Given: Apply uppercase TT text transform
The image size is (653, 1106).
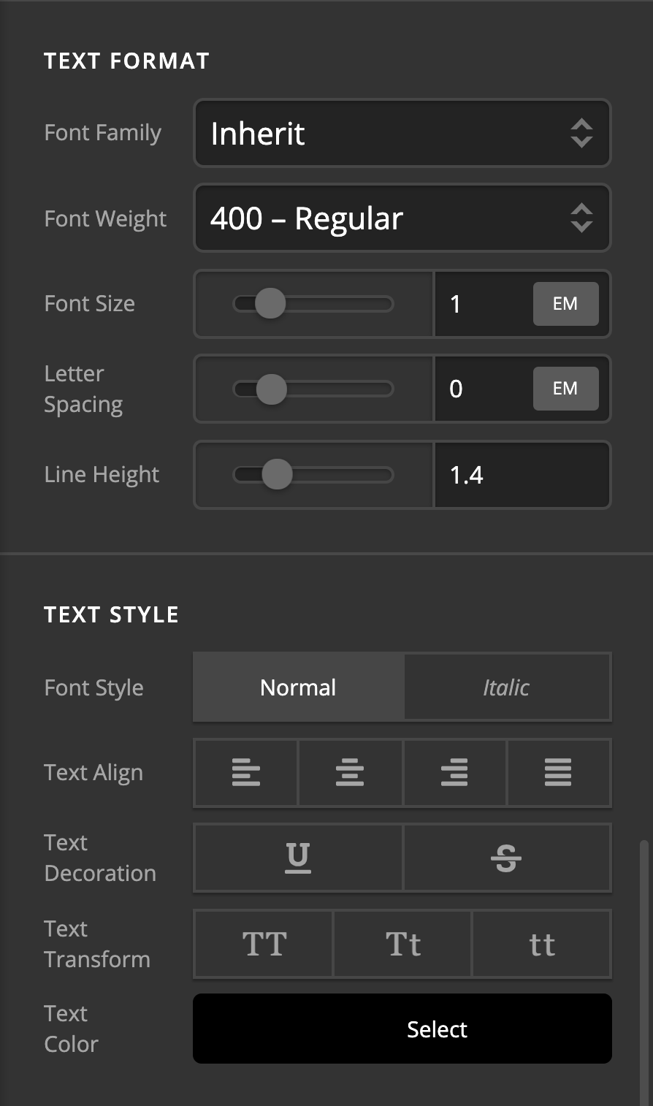Looking at the screenshot, I should click(264, 944).
